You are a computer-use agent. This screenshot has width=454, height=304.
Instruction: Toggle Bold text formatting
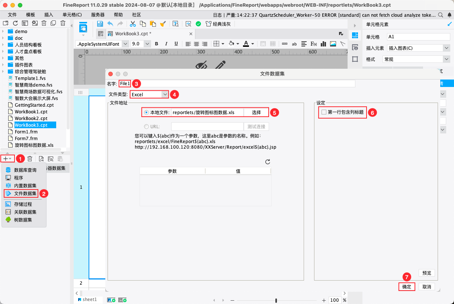[156, 43]
